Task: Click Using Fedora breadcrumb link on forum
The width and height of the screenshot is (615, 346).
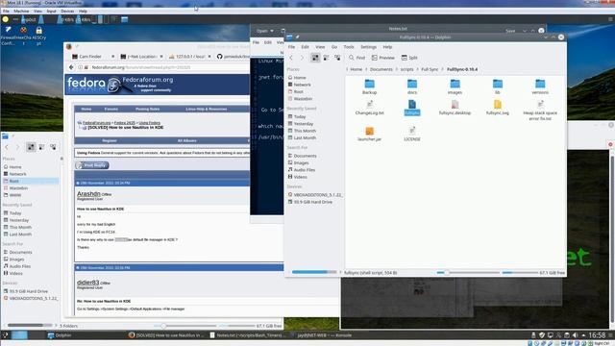Action: point(150,123)
